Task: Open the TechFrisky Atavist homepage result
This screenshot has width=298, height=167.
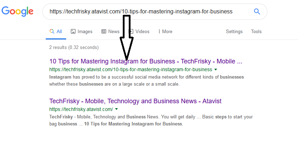Action: pyautogui.click(x=135, y=101)
